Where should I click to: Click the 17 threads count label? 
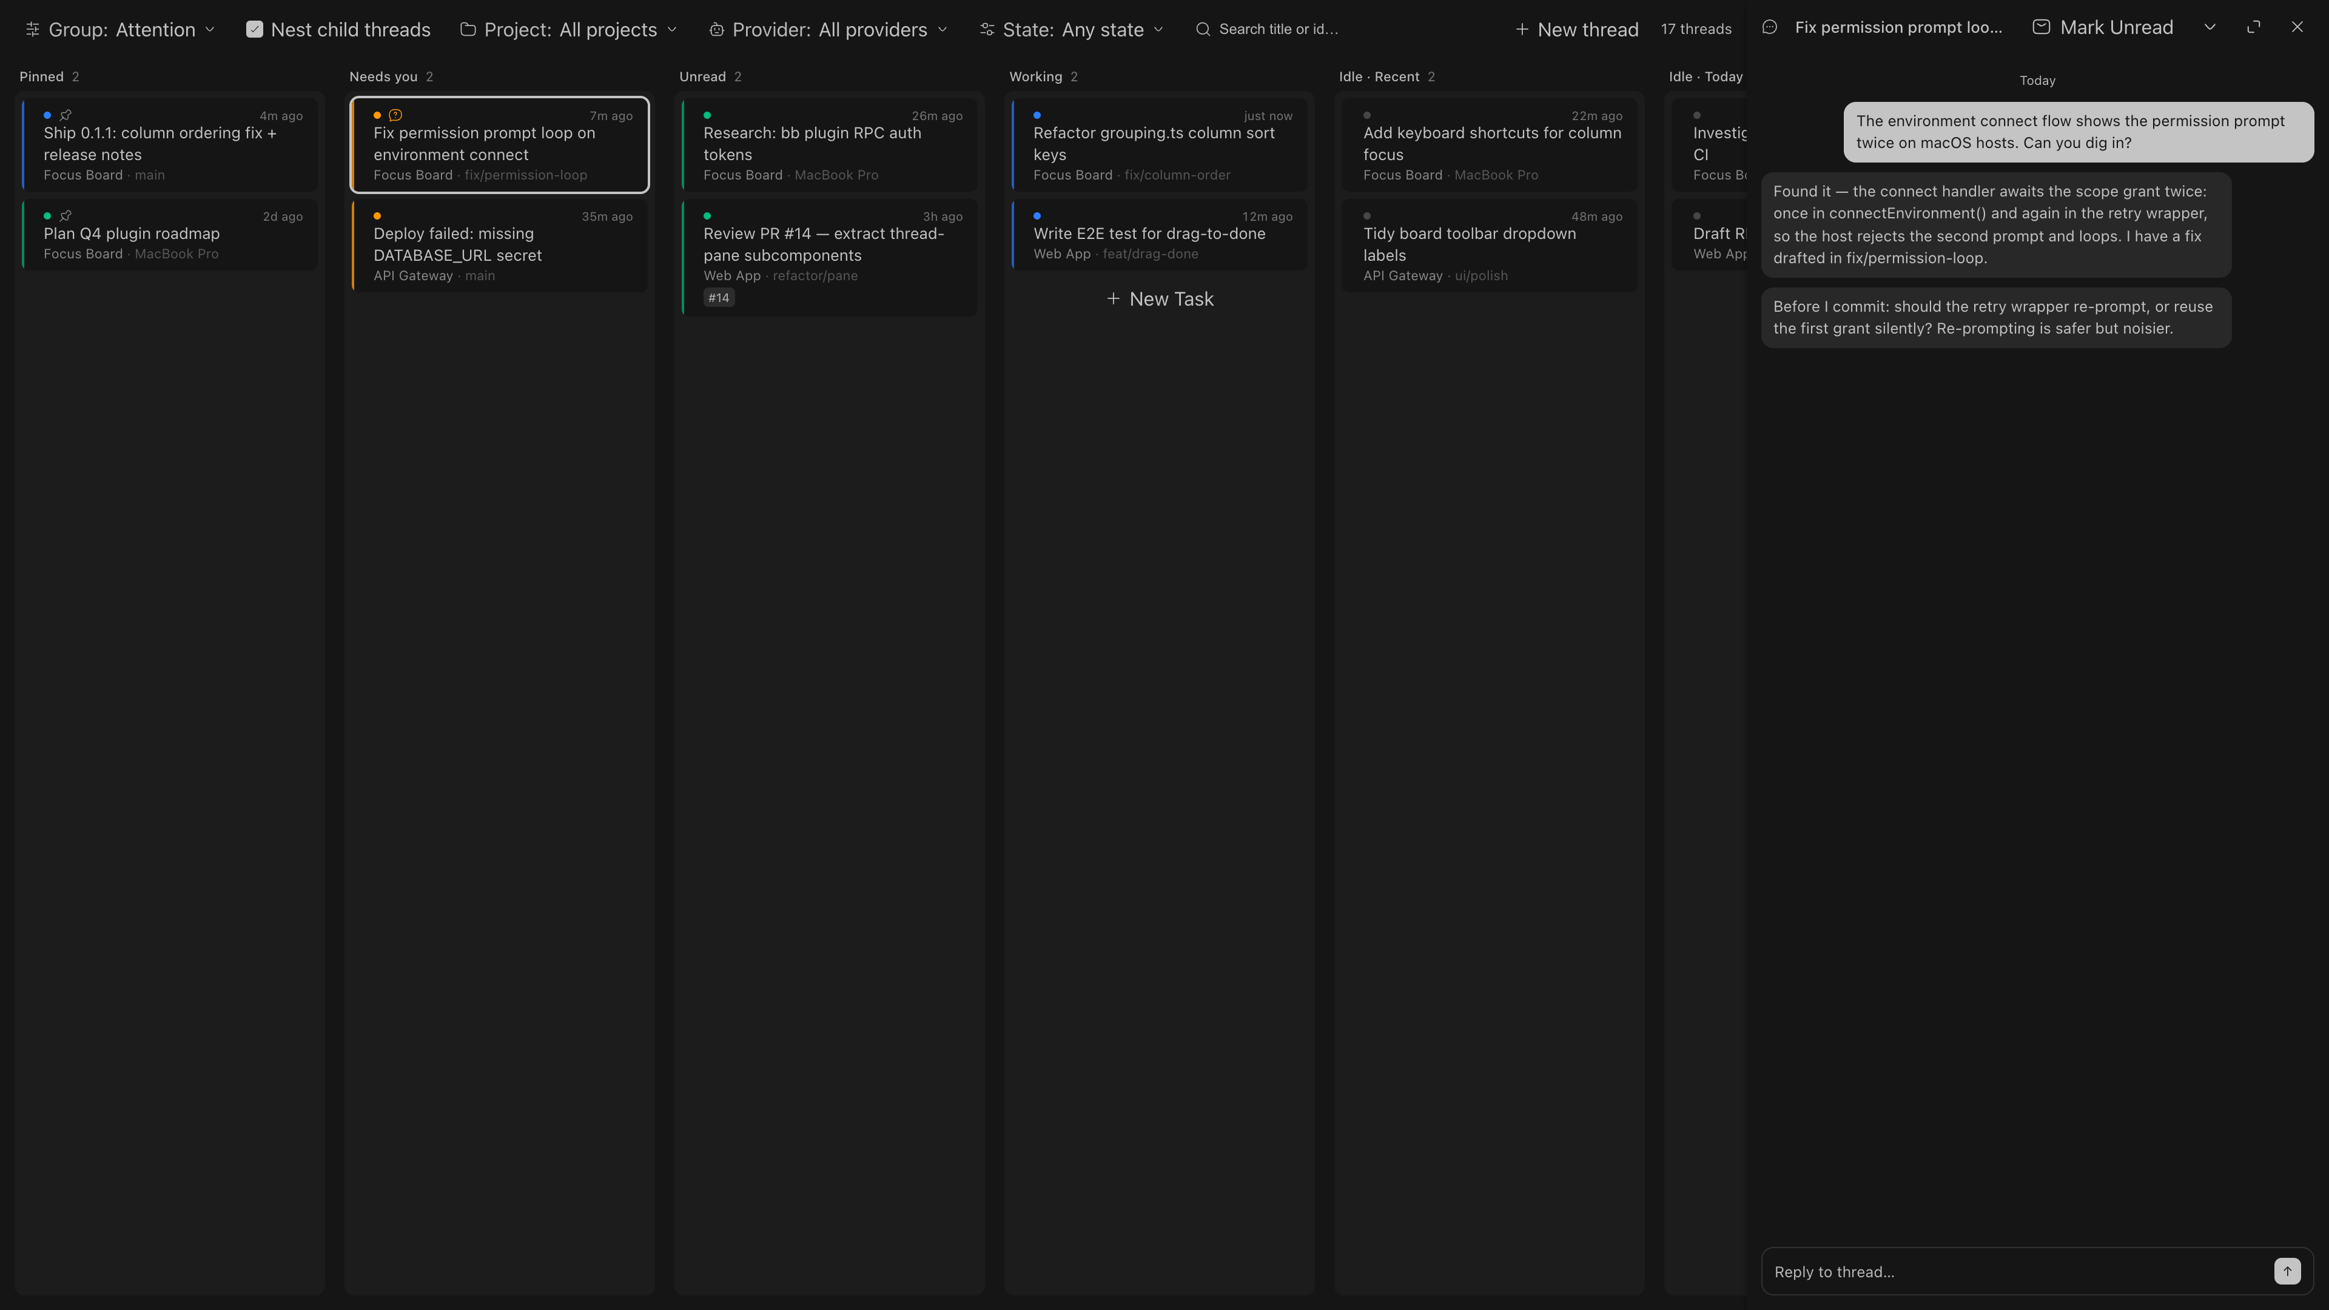tap(1696, 29)
